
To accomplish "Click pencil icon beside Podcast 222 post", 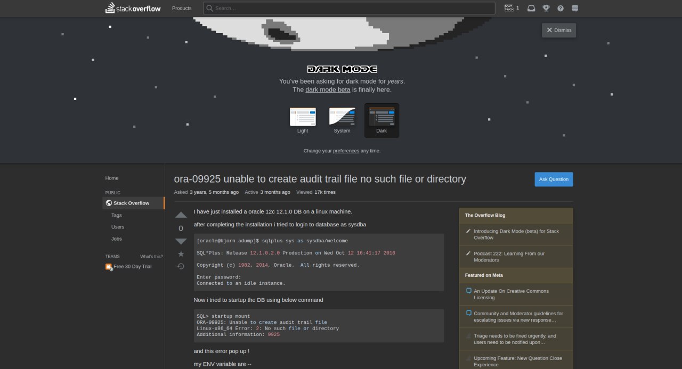I will [x=468, y=253].
